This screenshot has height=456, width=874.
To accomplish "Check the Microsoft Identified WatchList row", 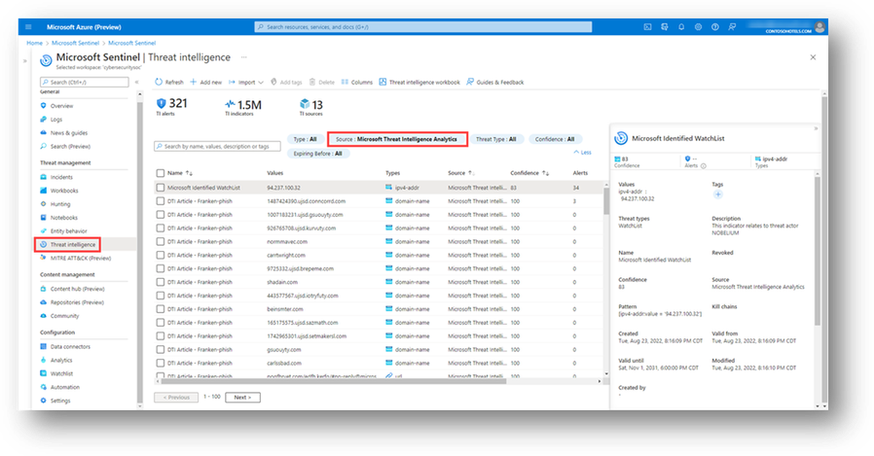I will (161, 188).
